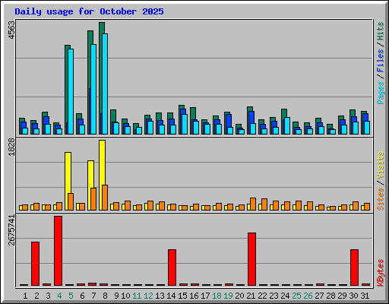Click green weekend day label 5
Screen dimensions: 389x304
(71, 296)
